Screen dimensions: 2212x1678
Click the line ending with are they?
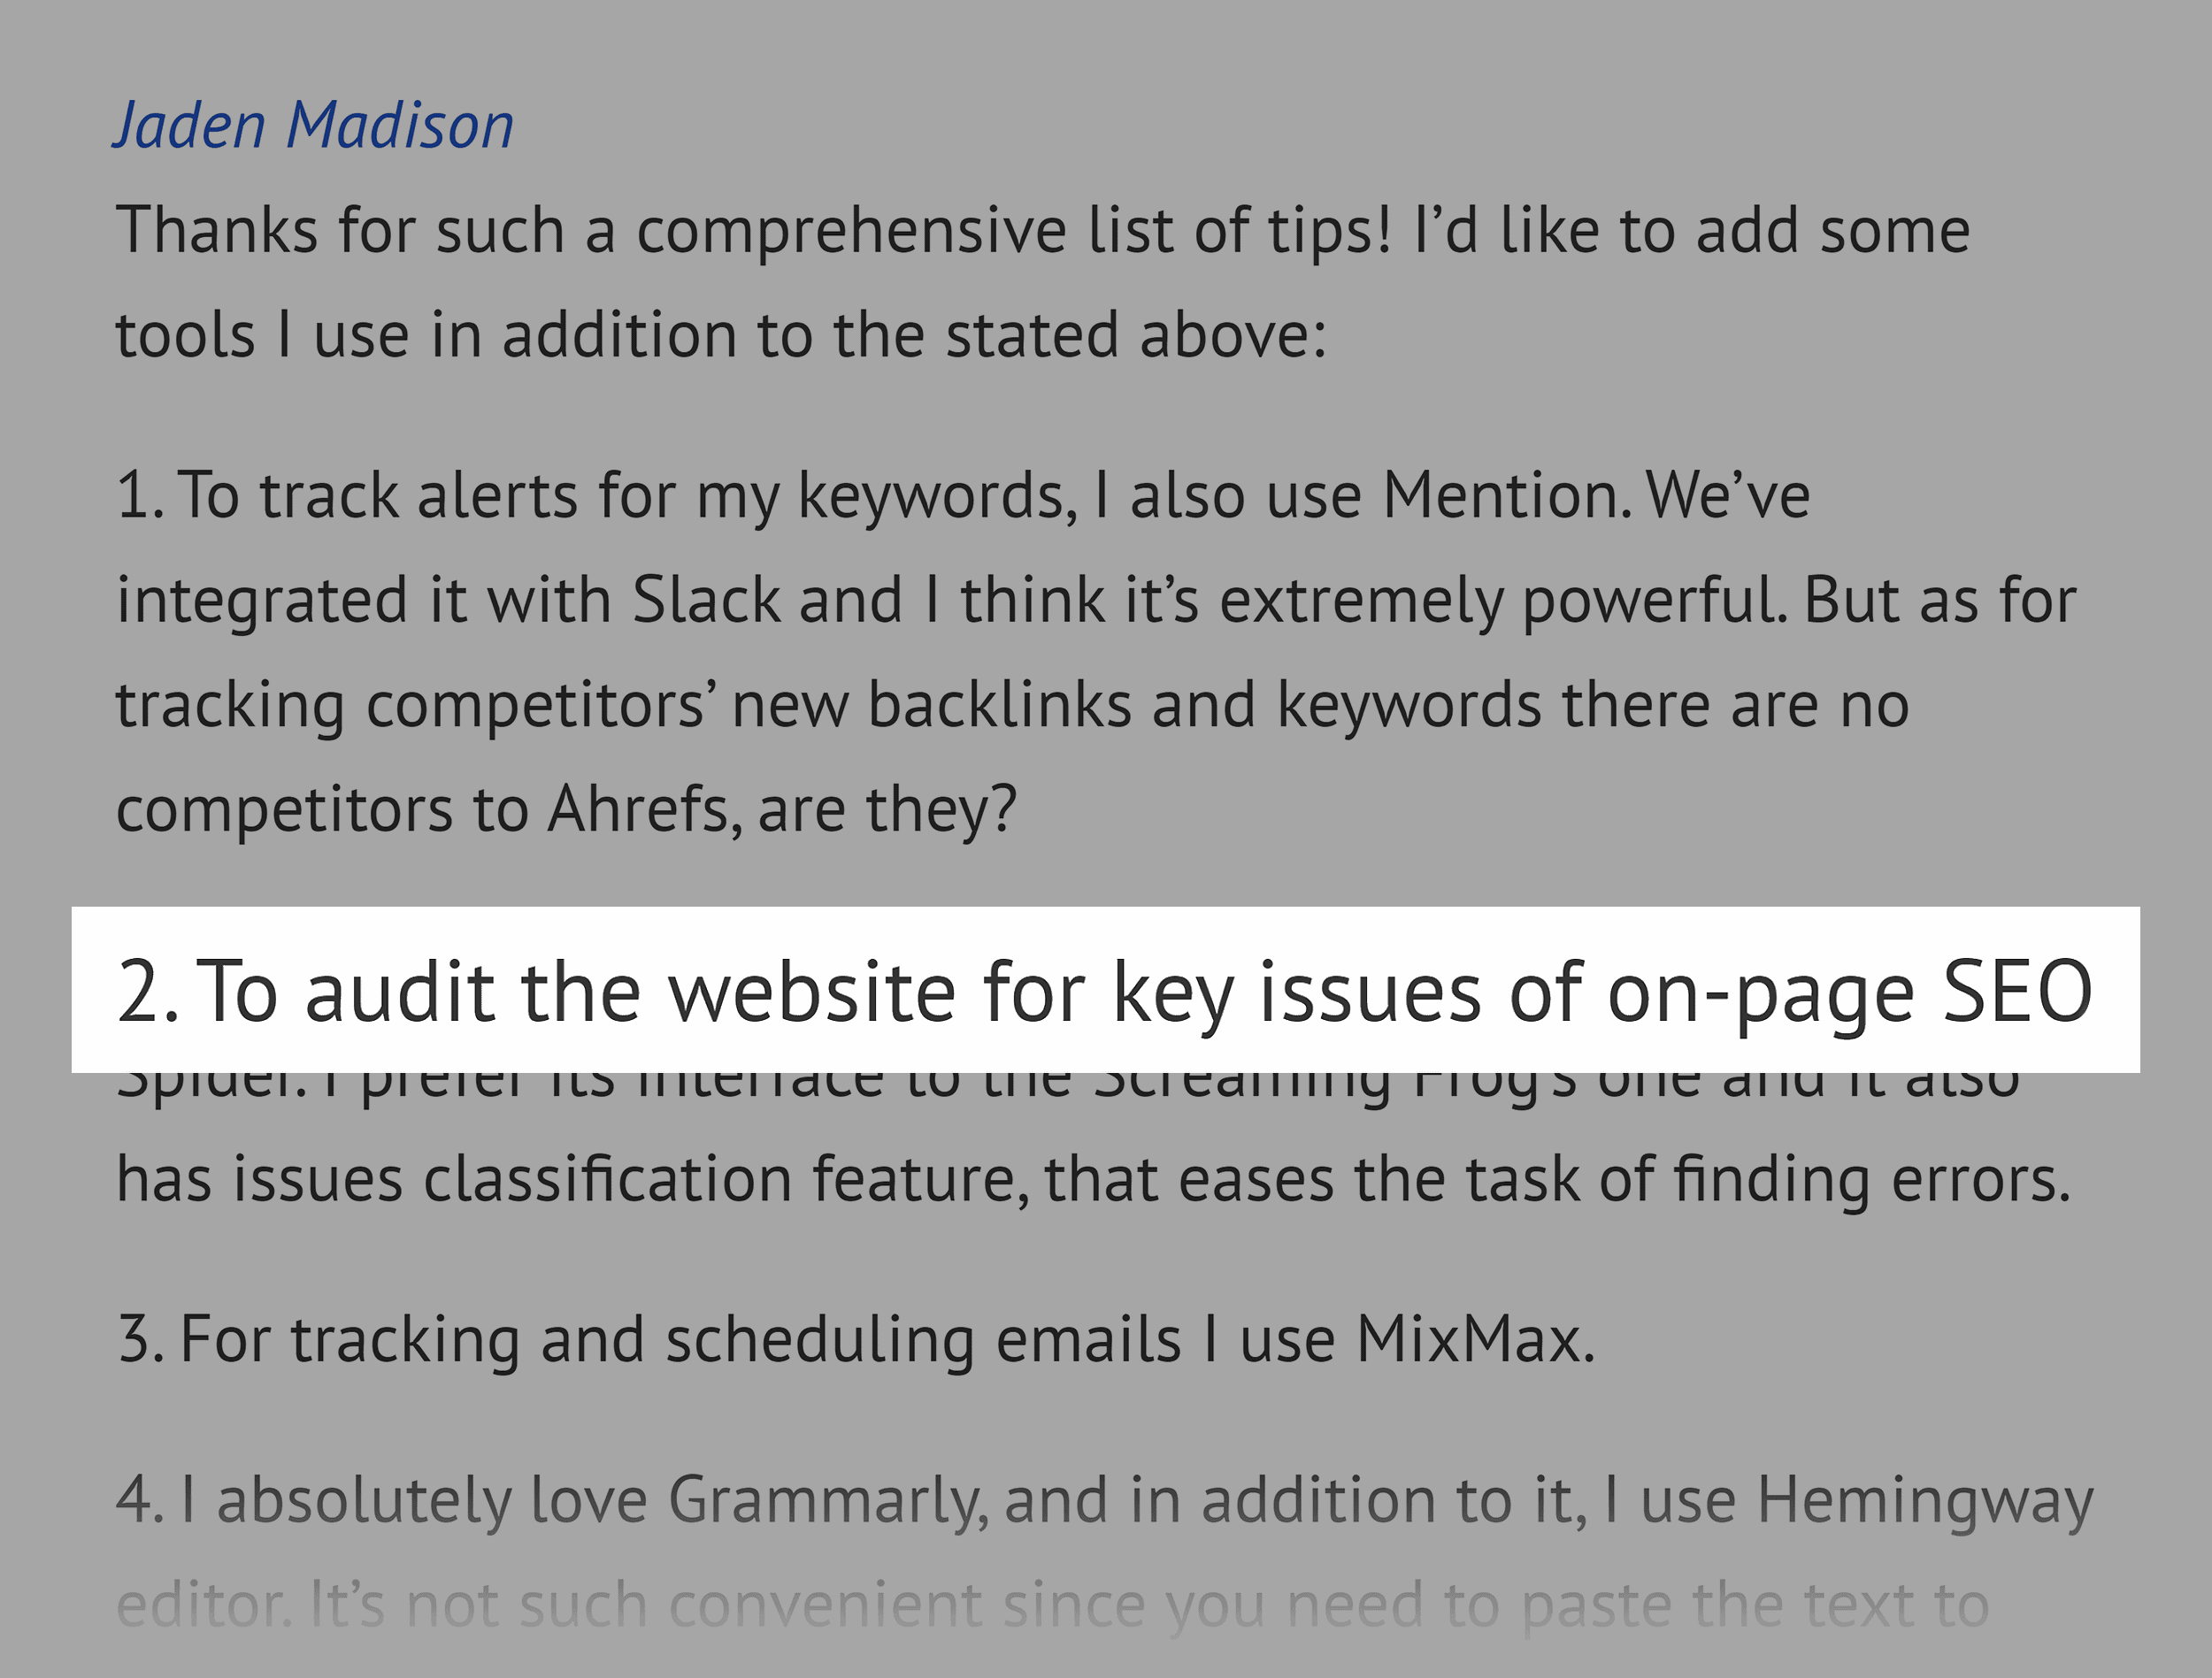point(566,810)
